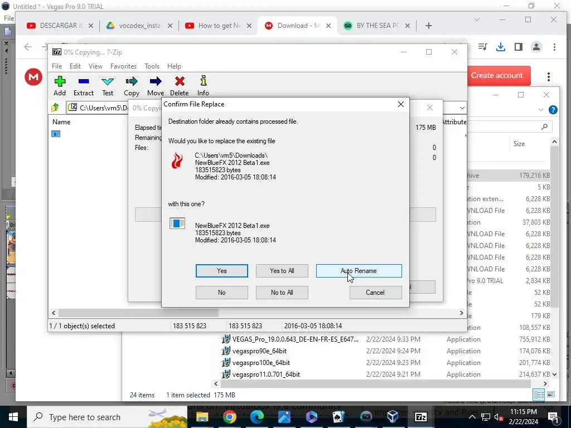Click No to All button
Screen dimensions: 571x428
282,293
